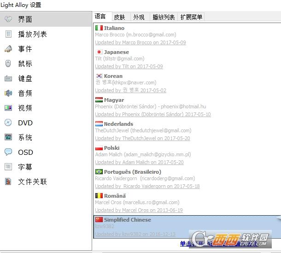Open the 音频 audio speaker icon

(8, 93)
